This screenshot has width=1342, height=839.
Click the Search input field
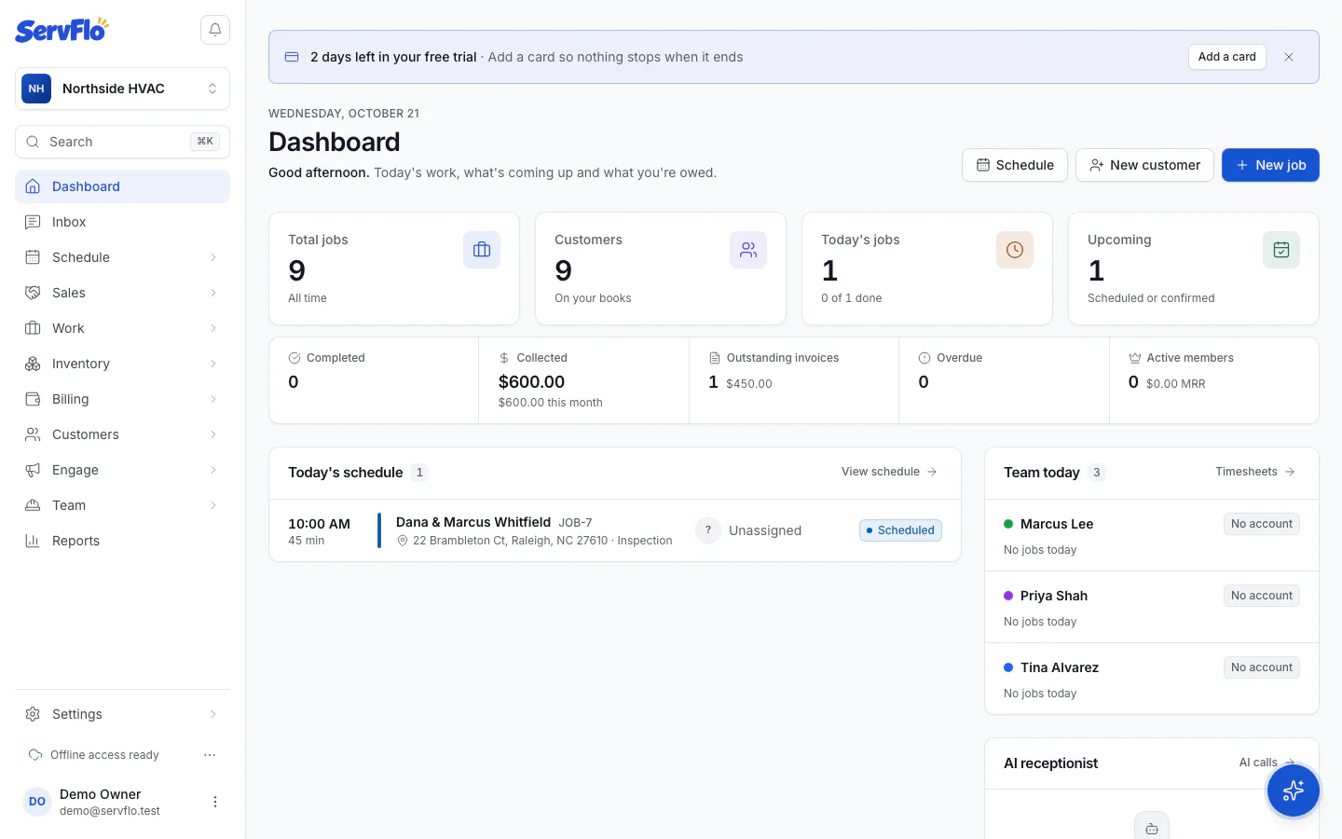tap(122, 142)
